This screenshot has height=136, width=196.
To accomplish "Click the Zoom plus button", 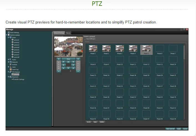I will point(58,59).
